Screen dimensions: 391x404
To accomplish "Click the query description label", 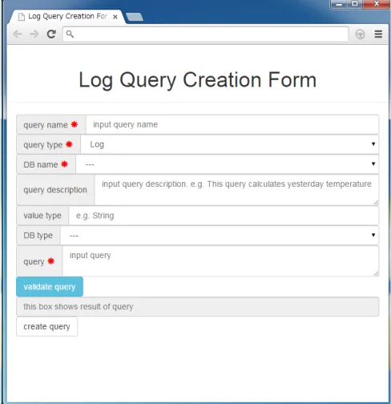I will pos(55,190).
